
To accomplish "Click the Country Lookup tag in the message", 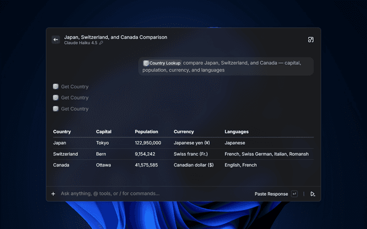I will pos(162,63).
